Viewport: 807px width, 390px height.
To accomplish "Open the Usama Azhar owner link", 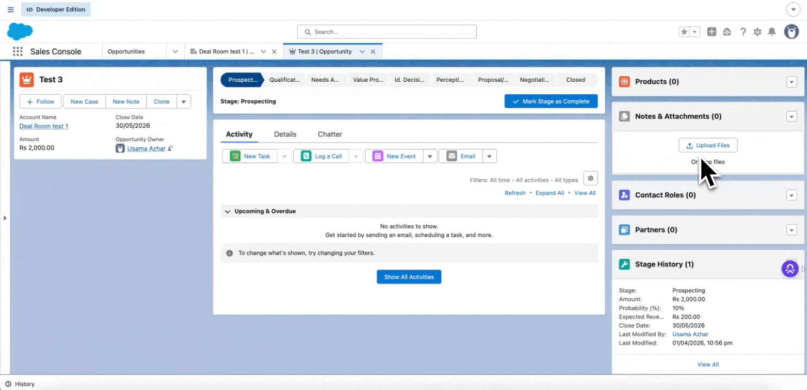I will pos(146,148).
